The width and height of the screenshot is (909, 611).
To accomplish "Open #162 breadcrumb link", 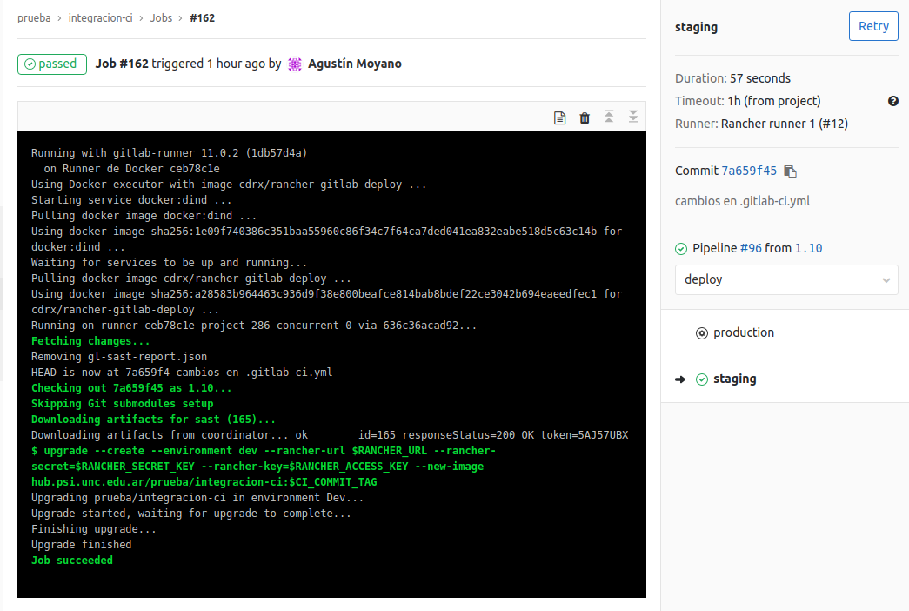I will click(203, 18).
